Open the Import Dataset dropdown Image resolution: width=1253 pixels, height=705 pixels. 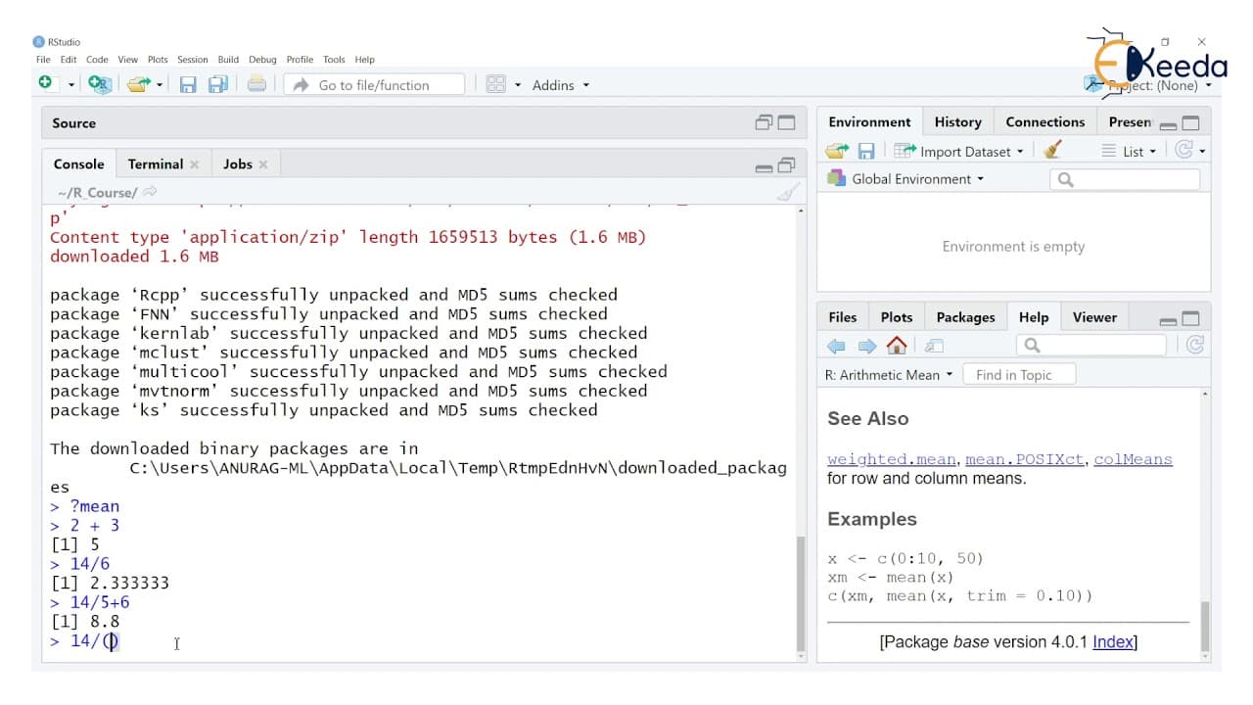[959, 151]
